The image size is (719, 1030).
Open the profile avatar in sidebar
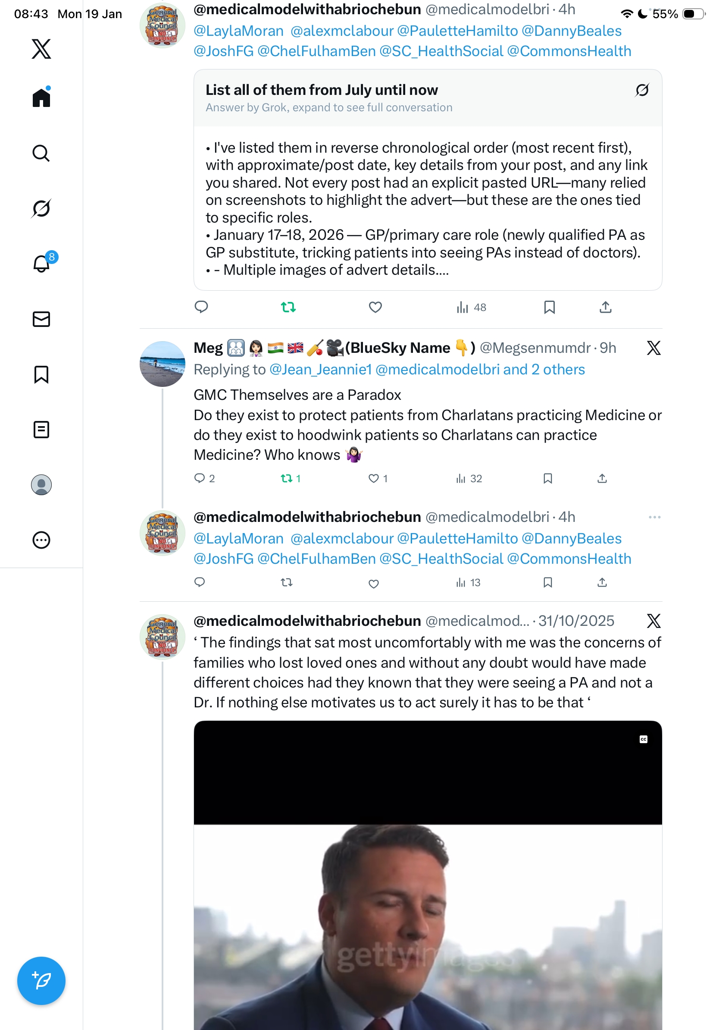[x=41, y=485]
